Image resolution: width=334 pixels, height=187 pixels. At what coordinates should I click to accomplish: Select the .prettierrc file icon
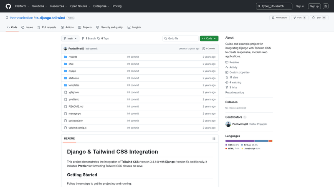point(66,99)
